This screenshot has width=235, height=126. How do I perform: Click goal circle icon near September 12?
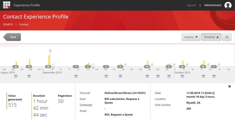(93, 68)
